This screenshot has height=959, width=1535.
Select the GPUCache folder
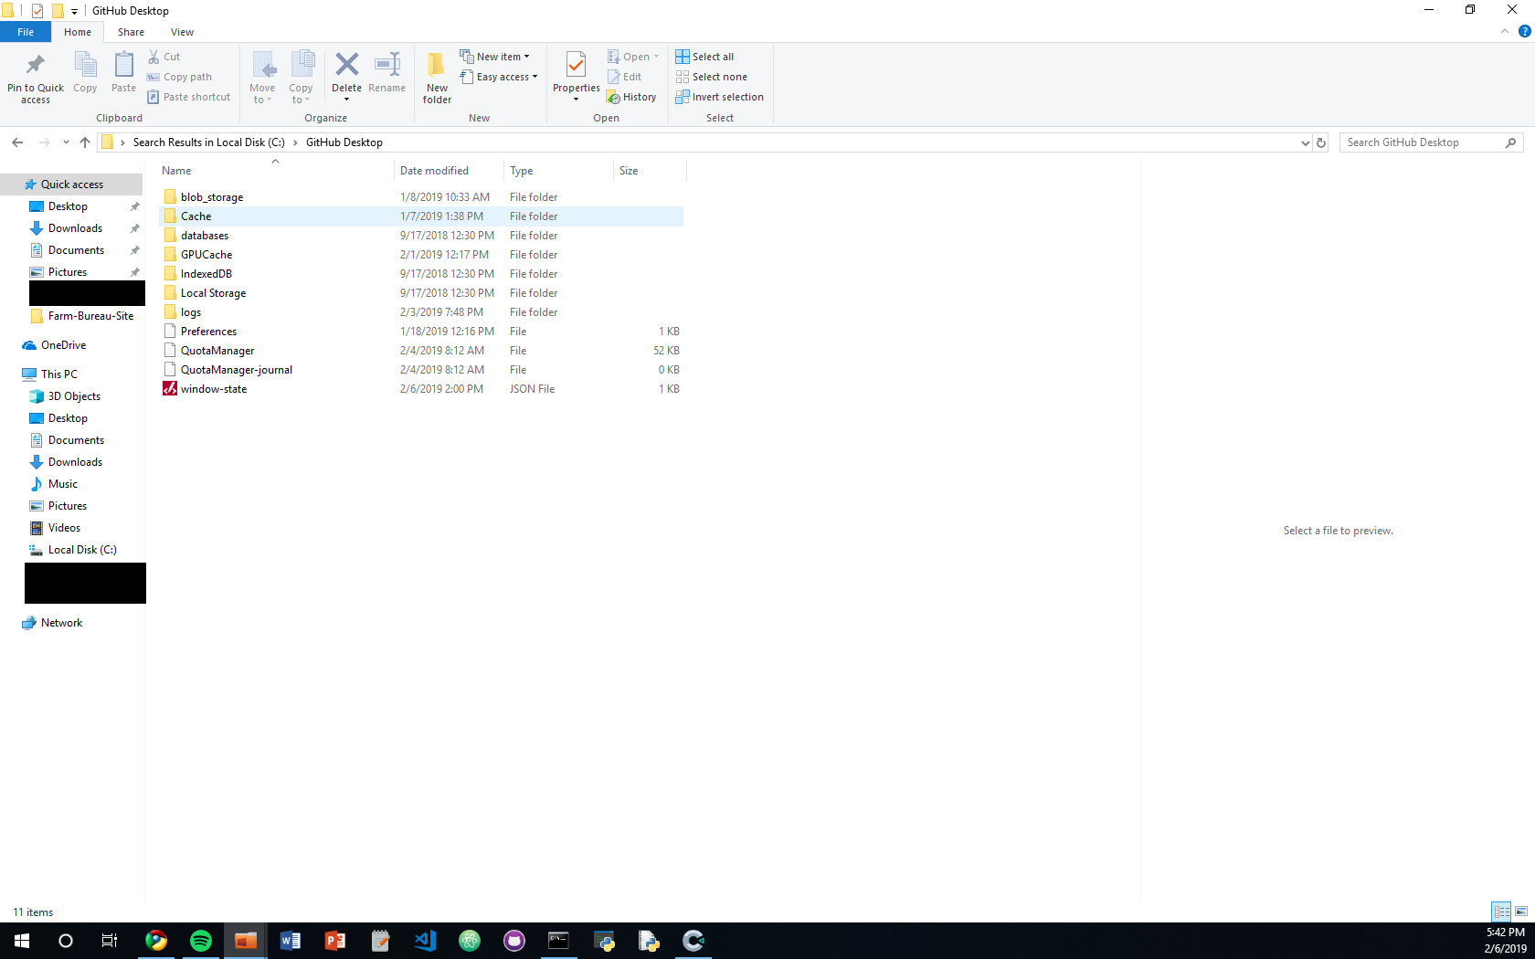click(206, 255)
